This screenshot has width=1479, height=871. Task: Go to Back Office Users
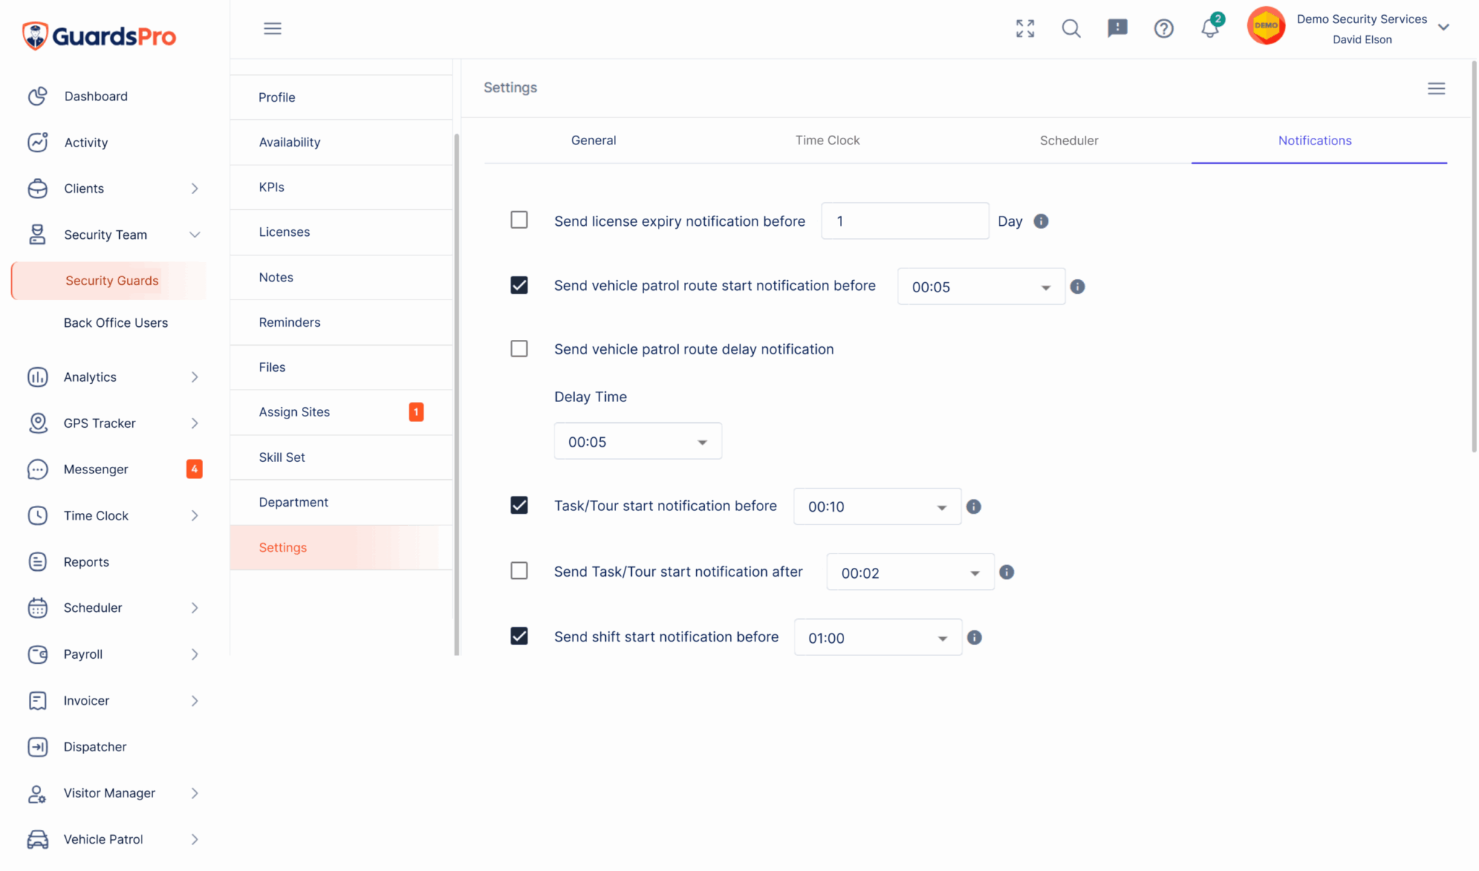(x=116, y=323)
